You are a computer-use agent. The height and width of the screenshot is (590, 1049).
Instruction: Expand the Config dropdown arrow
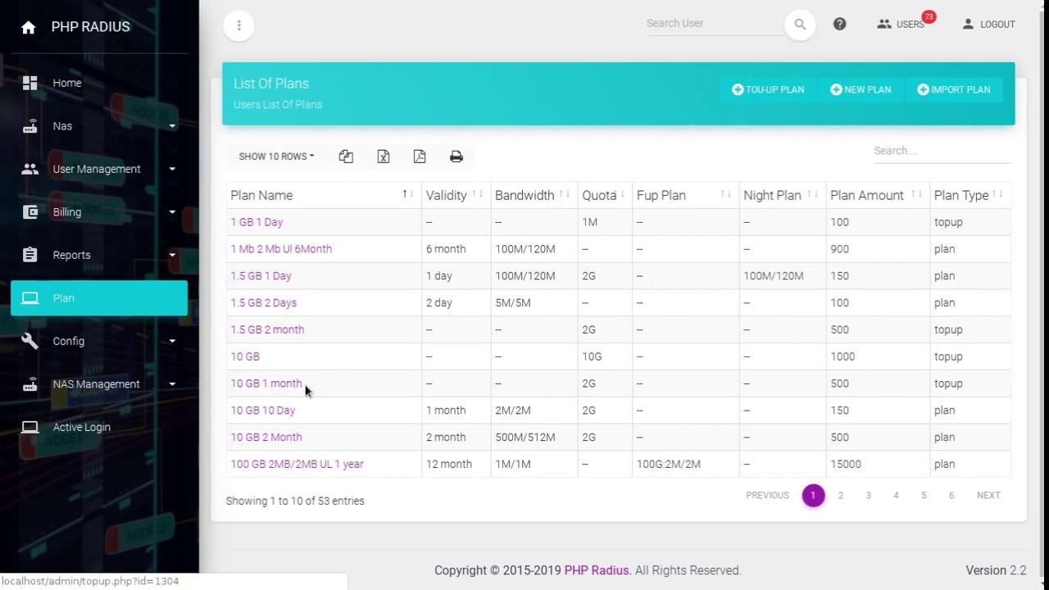coord(172,341)
